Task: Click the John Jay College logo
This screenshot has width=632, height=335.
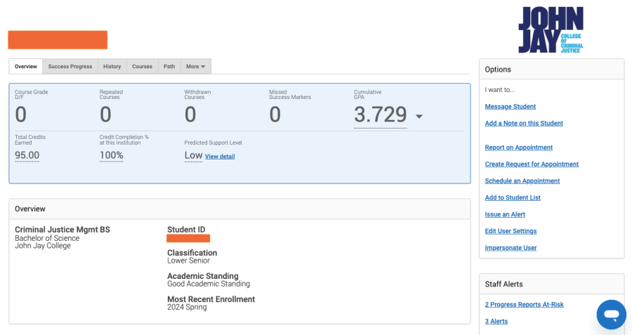Action: point(551,30)
